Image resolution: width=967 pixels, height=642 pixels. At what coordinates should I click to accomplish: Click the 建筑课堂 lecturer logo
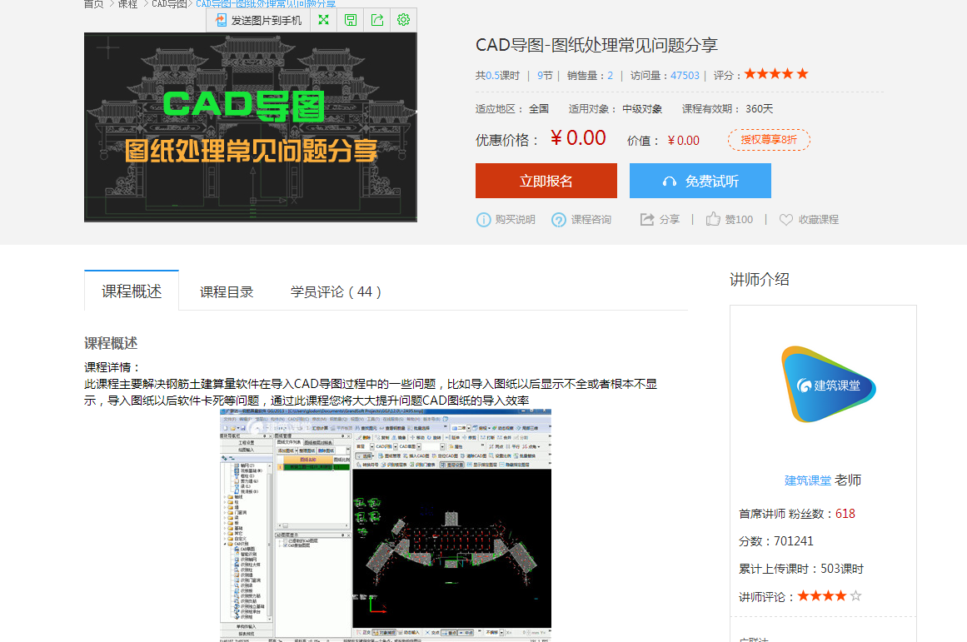[x=828, y=384]
